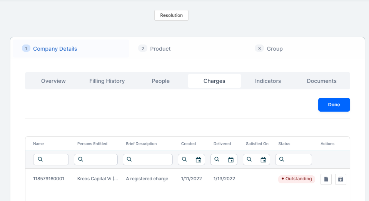
Task: Click the Resolution button
Action: pyautogui.click(x=171, y=15)
